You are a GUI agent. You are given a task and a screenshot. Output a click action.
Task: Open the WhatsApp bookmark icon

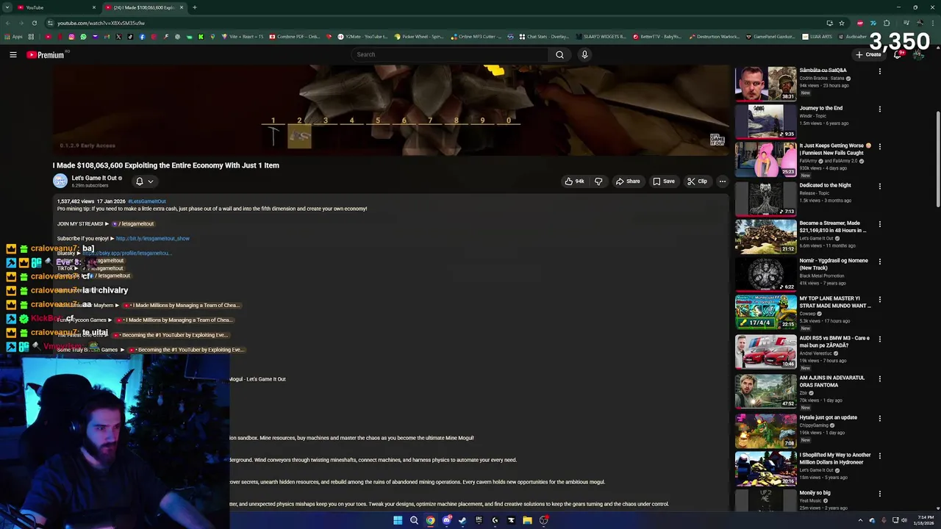83,37
